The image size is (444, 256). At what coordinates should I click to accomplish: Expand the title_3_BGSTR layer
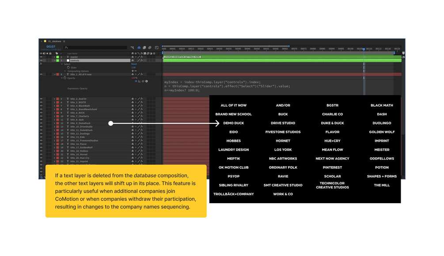click(55, 102)
